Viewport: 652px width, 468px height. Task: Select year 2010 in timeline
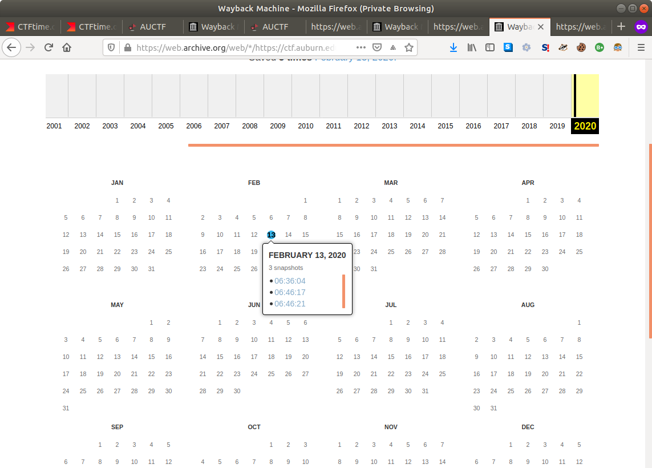coord(306,126)
